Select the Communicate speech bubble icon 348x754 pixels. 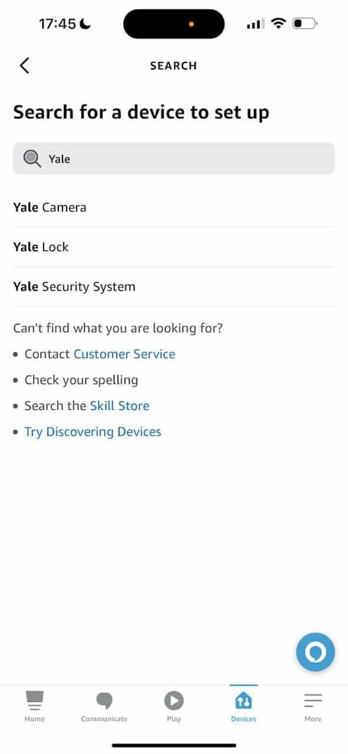pos(104,704)
